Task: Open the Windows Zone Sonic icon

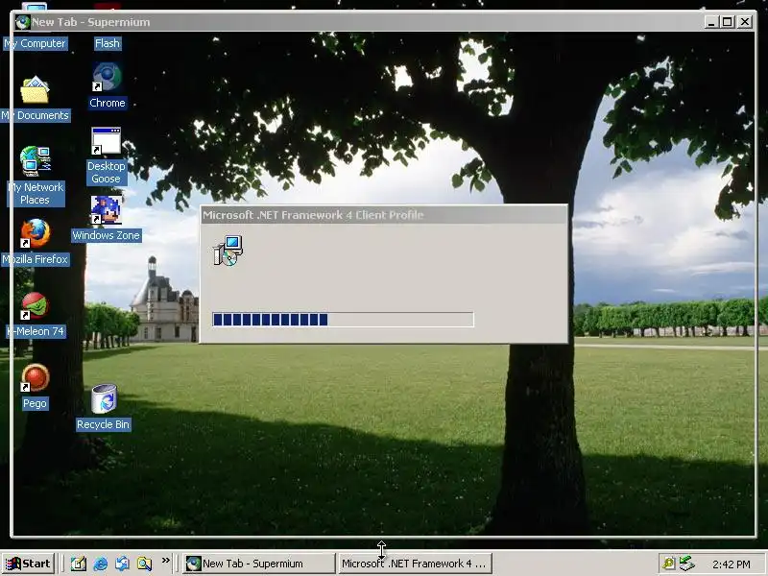Action: tap(107, 210)
